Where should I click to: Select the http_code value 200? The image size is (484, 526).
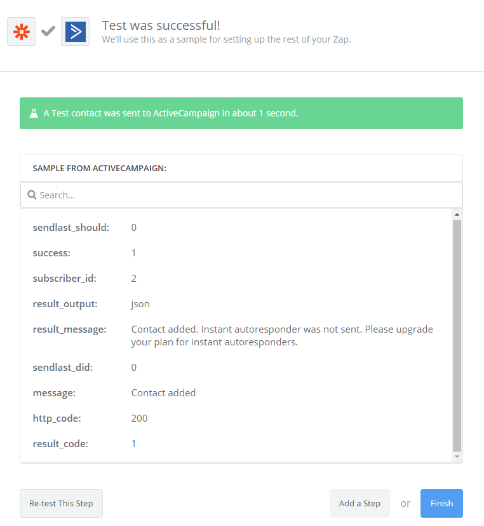(x=140, y=419)
